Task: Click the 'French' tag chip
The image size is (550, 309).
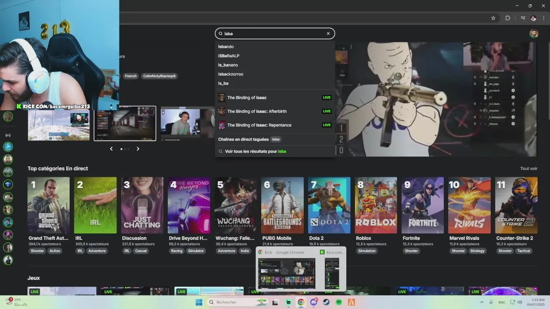Action: coord(131,76)
